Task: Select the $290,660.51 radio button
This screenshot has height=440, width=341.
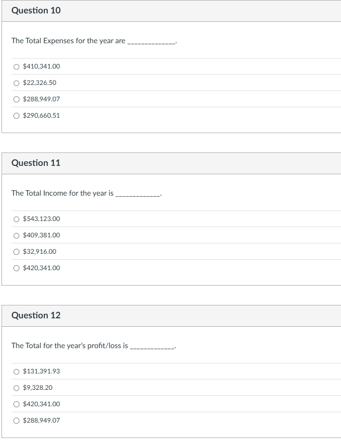Action: (x=16, y=115)
